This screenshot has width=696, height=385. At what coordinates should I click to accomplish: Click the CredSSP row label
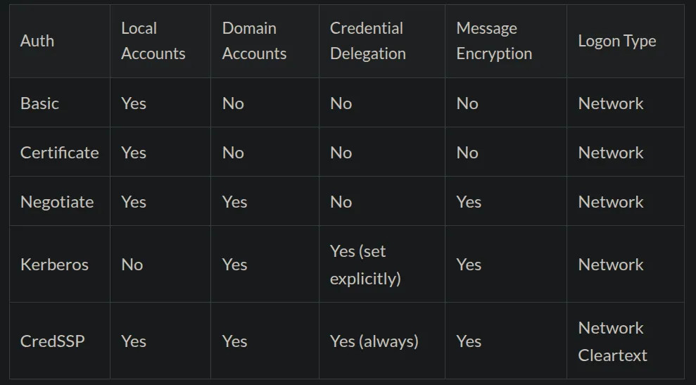(x=60, y=341)
